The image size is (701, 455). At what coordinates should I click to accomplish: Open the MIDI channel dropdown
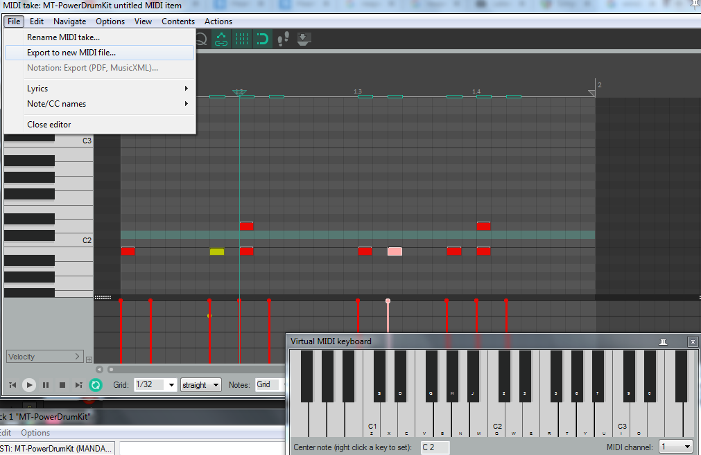pos(675,447)
